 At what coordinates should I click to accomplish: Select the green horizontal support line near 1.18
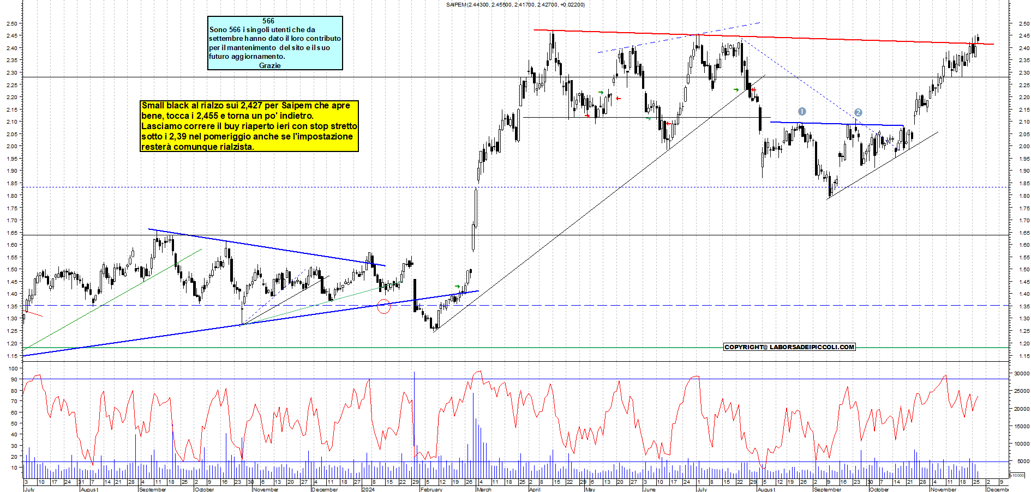[x=515, y=348]
